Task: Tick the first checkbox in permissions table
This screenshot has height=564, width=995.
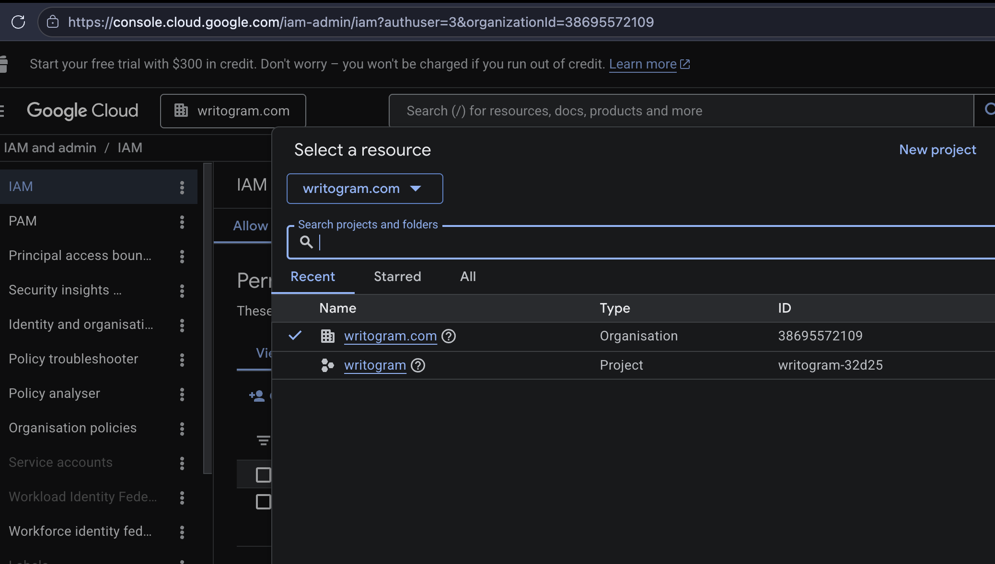Action: 263,474
